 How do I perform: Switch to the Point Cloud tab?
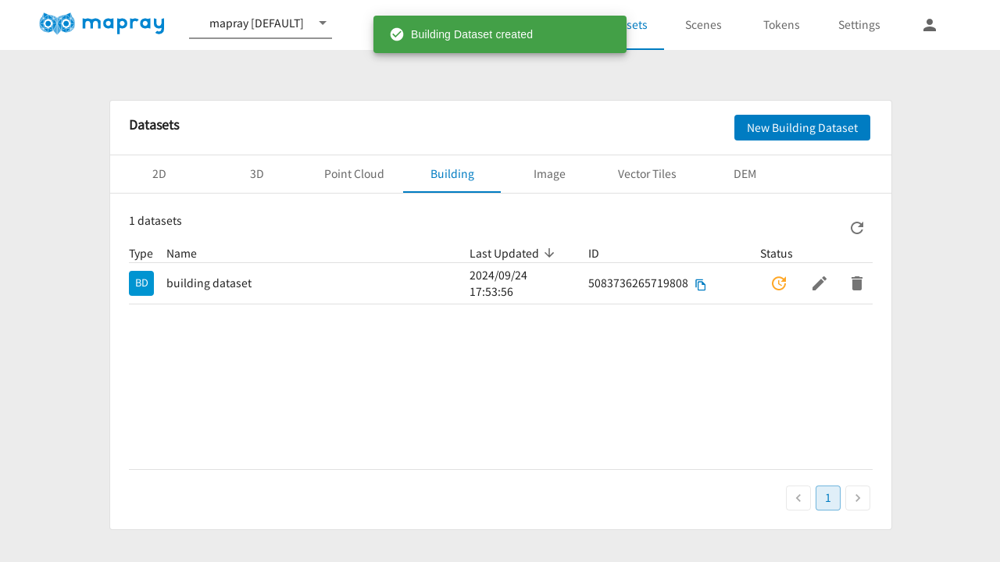tap(354, 174)
